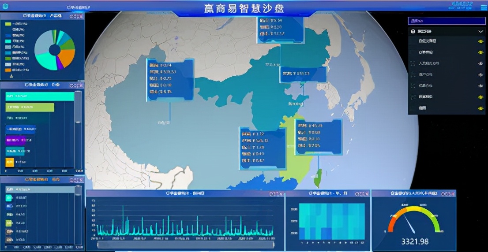The height and width of the screenshot is (252, 488).
Task: Click the small triangle pager below the pie legend
Action: pos(12,76)
